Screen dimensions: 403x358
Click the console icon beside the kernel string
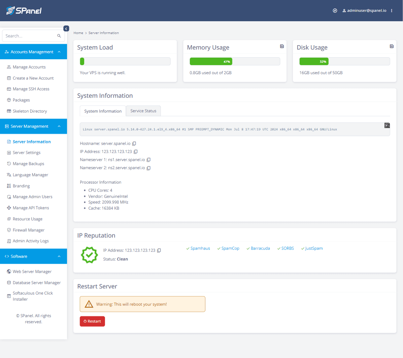(387, 125)
